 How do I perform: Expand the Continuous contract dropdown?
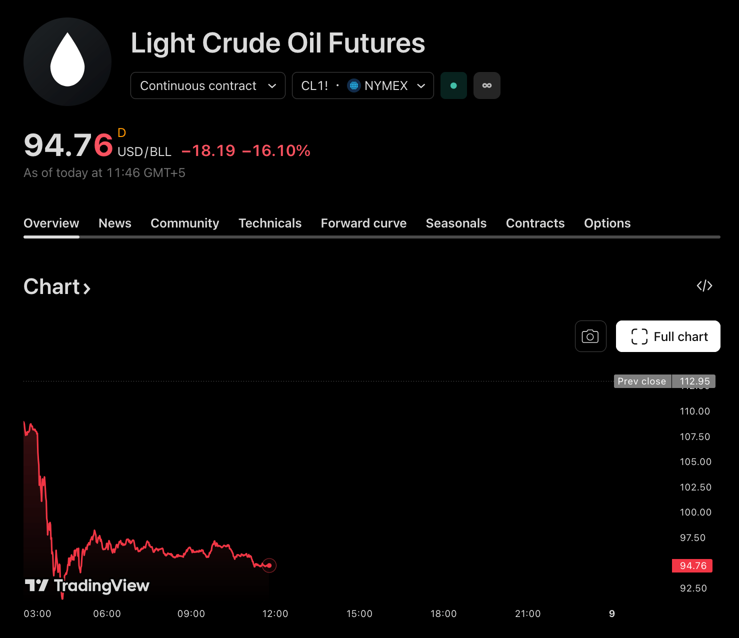click(x=207, y=85)
